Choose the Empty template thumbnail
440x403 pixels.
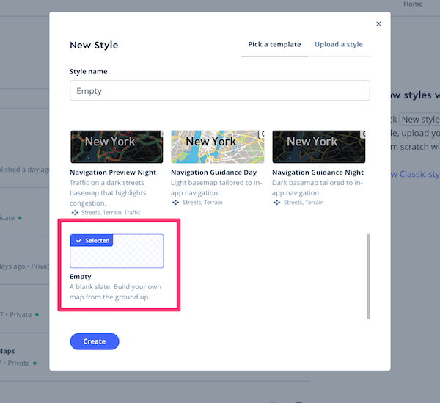[x=117, y=251]
